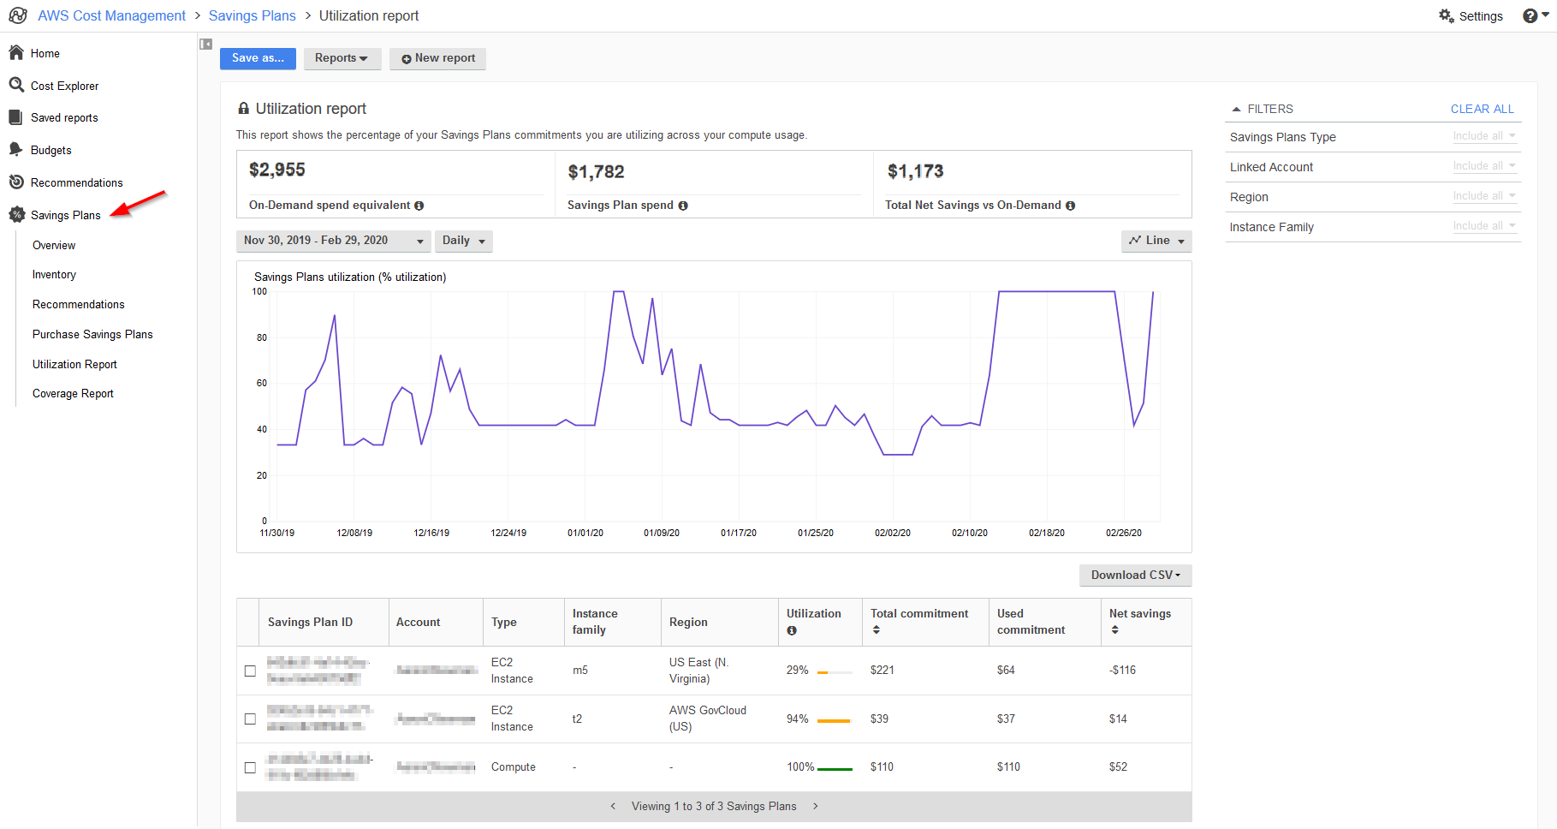The height and width of the screenshot is (829, 1557).
Task: Open Recommendations submenu item under Savings Plans
Action: [x=79, y=304]
